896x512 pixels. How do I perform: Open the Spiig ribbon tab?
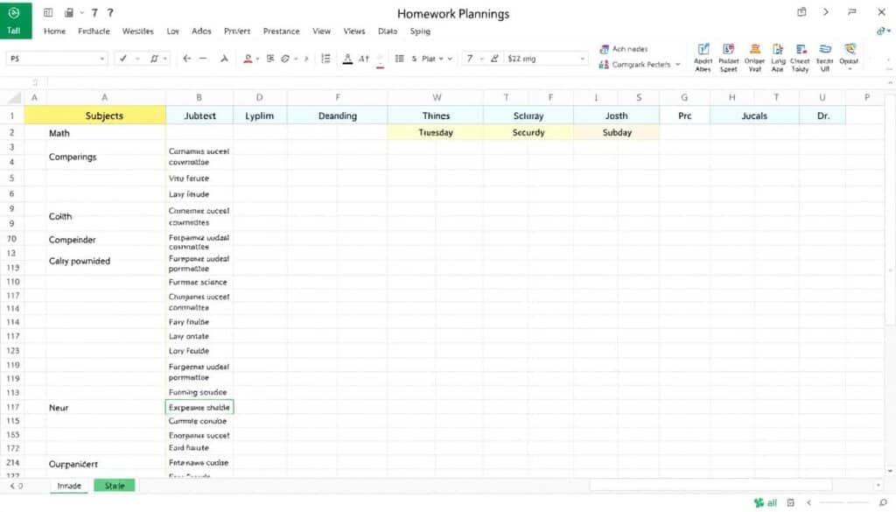click(420, 32)
